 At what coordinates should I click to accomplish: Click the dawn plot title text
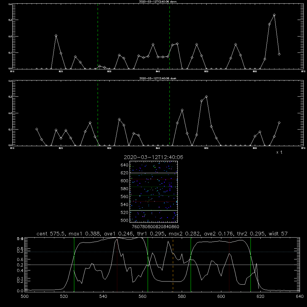tap(158, 2)
